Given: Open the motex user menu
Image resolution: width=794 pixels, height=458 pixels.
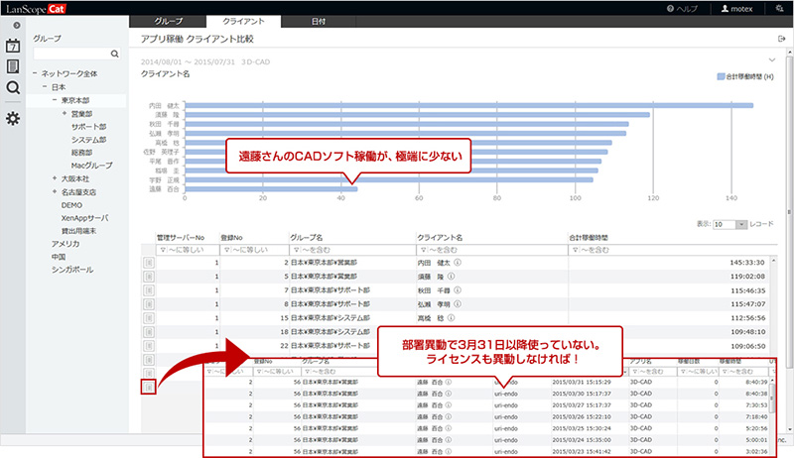Looking at the screenshot, I should coord(736,9).
